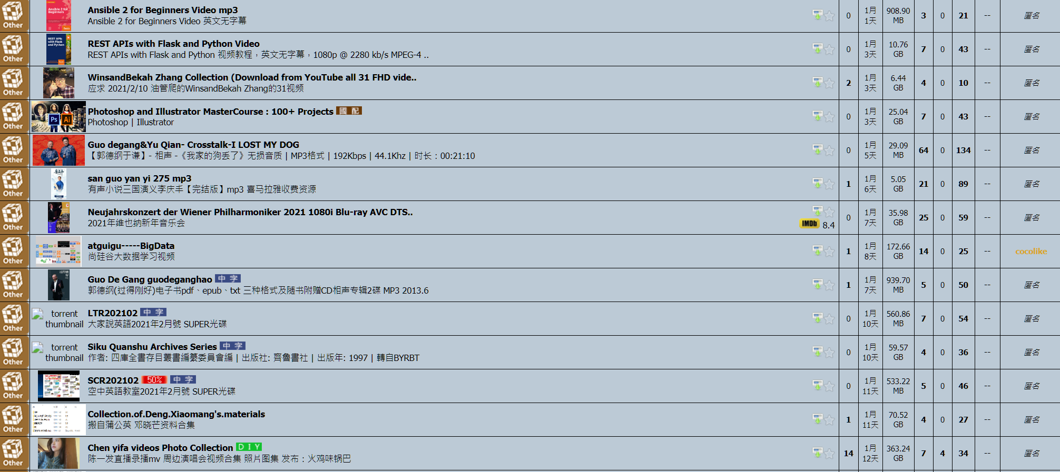
Task: Download the atguigu BigData torrent
Action: pos(817,251)
